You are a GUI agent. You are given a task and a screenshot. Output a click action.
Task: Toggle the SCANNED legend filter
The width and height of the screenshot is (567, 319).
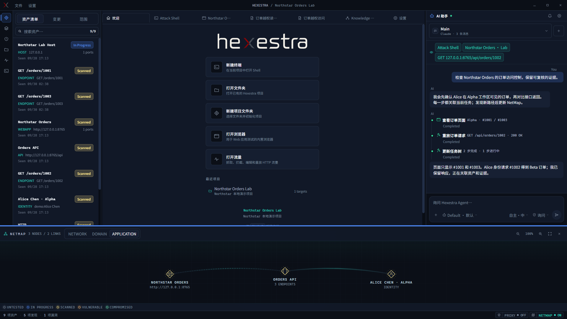(x=66, y=307)
